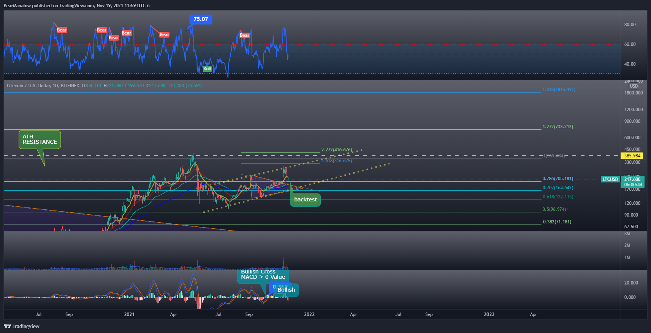Click the high value H221.380
The width and height of the screenshot is (651, 333).
(x=113, y=86)
